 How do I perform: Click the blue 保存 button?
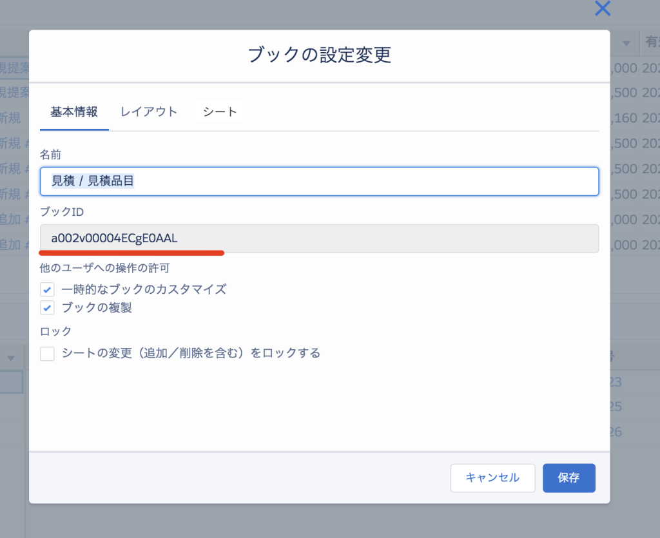pos(568,478)
